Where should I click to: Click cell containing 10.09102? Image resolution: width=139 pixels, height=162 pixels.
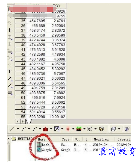point(56,117)
